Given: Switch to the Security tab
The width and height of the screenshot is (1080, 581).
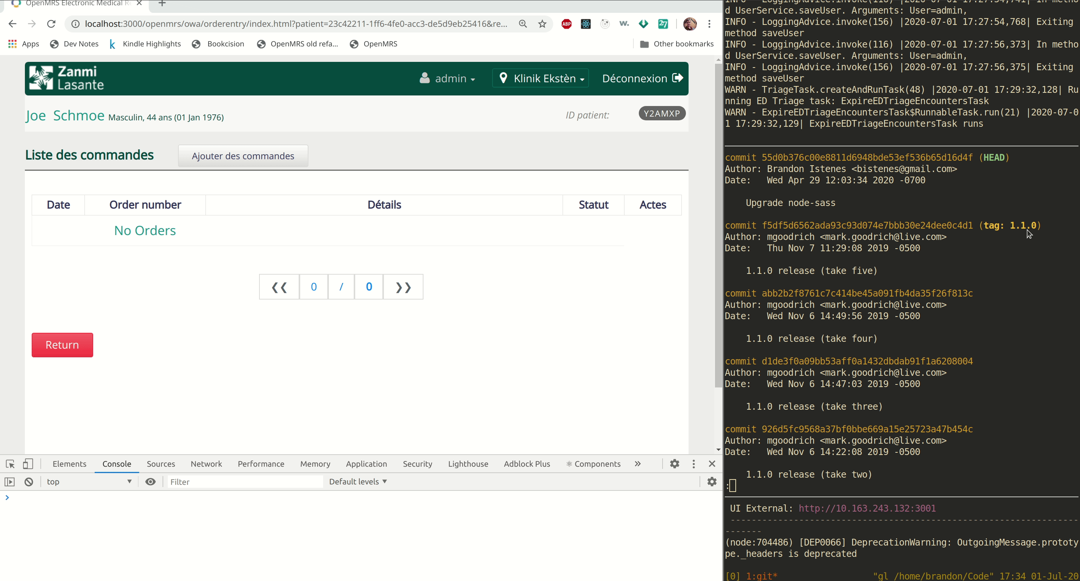Looking at the screenshot, I should tap(417, 464).
